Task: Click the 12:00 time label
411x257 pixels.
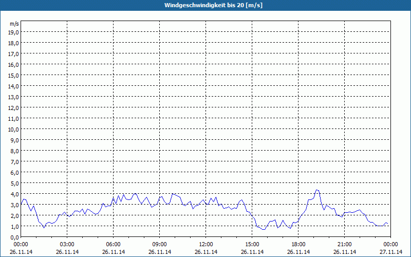Action: (x=206, y=245)
